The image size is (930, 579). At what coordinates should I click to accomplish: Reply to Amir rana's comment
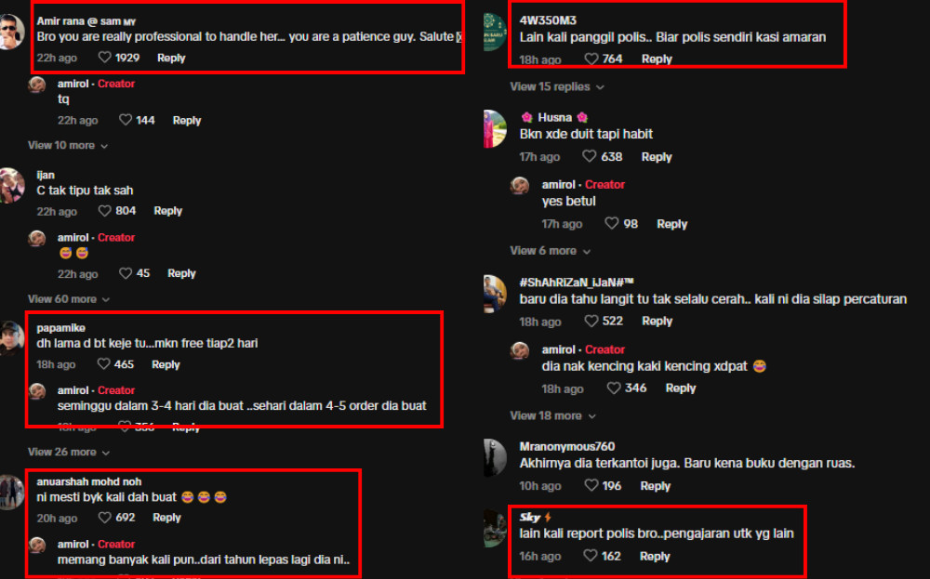tap(171, 58)
